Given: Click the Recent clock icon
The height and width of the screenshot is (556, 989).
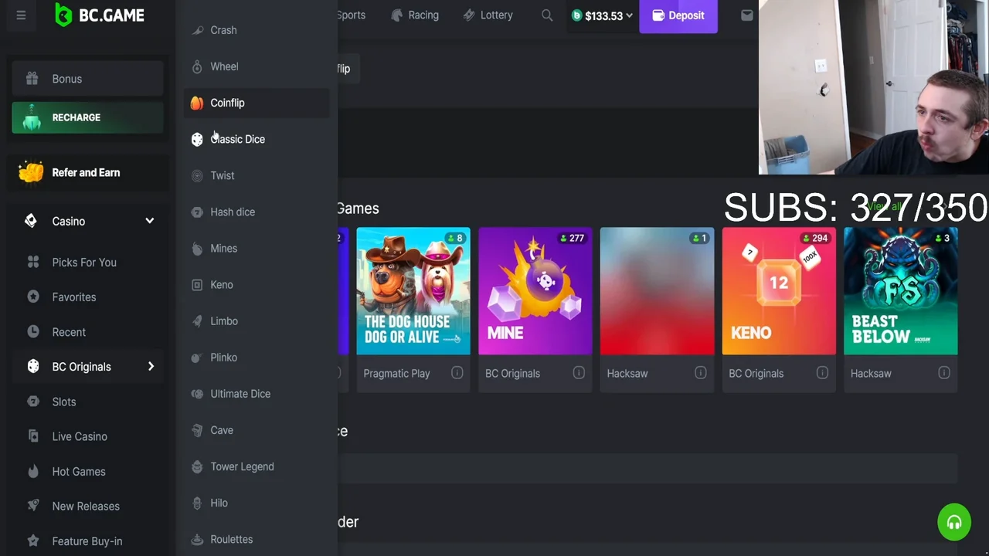Looking at the screenshot, I should [33, 332].
